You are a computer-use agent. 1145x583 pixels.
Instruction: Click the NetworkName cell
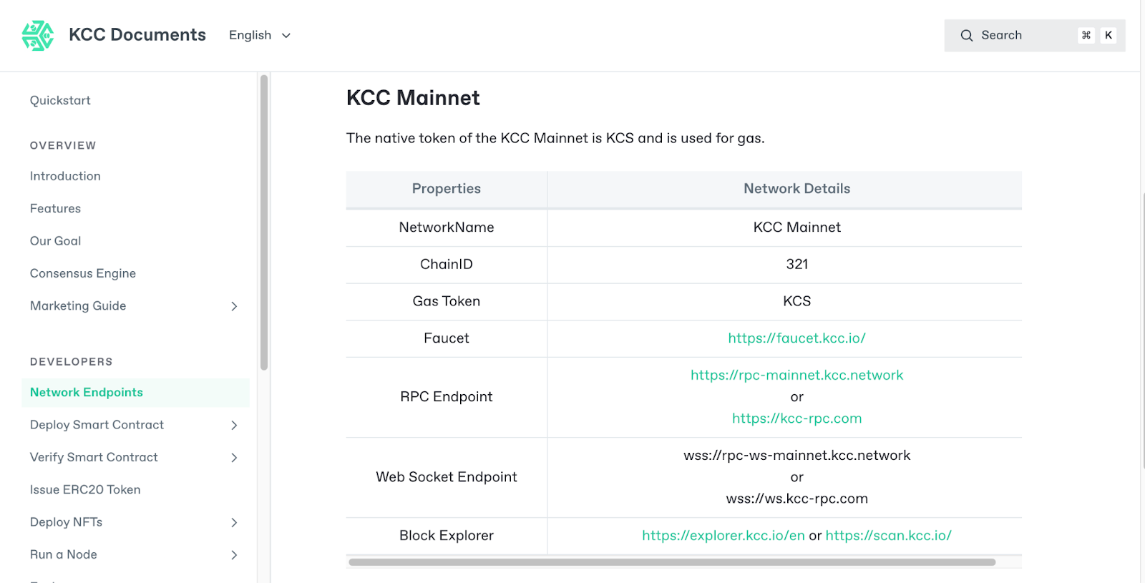tap(447, 227)
